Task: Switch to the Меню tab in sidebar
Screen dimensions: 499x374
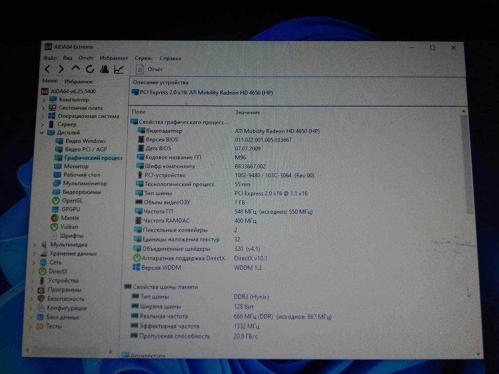Action: point(50,81)
